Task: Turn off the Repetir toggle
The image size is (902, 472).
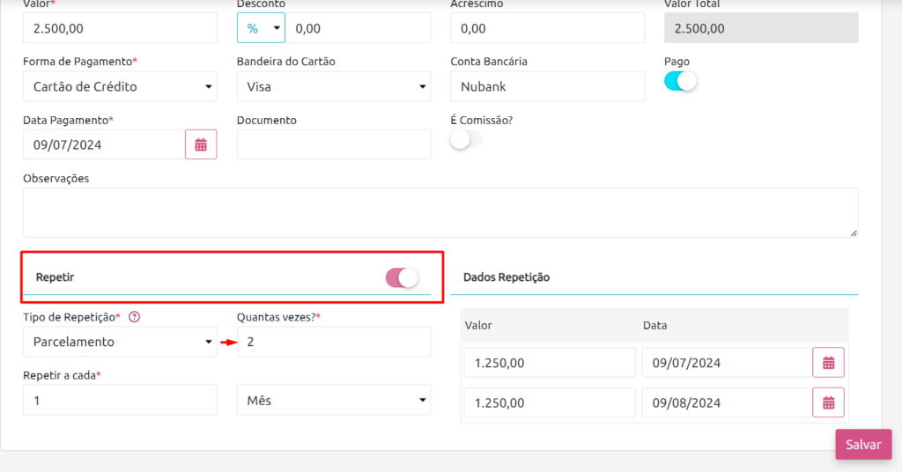Action: click(402, 277)
